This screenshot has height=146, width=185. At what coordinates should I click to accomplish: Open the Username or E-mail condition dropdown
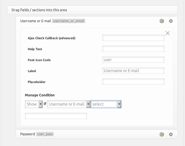pyautogui.click(x=69, y=104)
